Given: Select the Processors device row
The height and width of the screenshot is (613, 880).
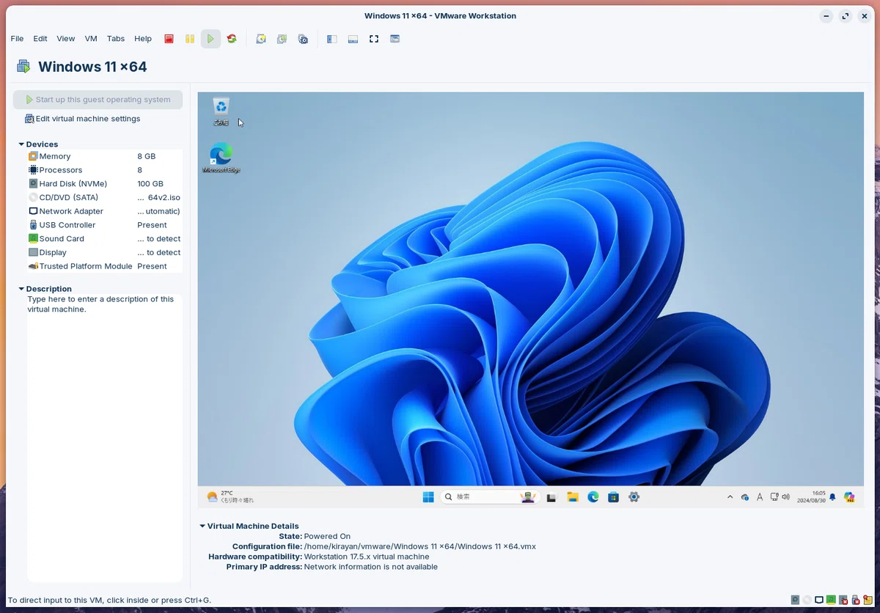Looking at the screenshot, I should click(104, 170).
